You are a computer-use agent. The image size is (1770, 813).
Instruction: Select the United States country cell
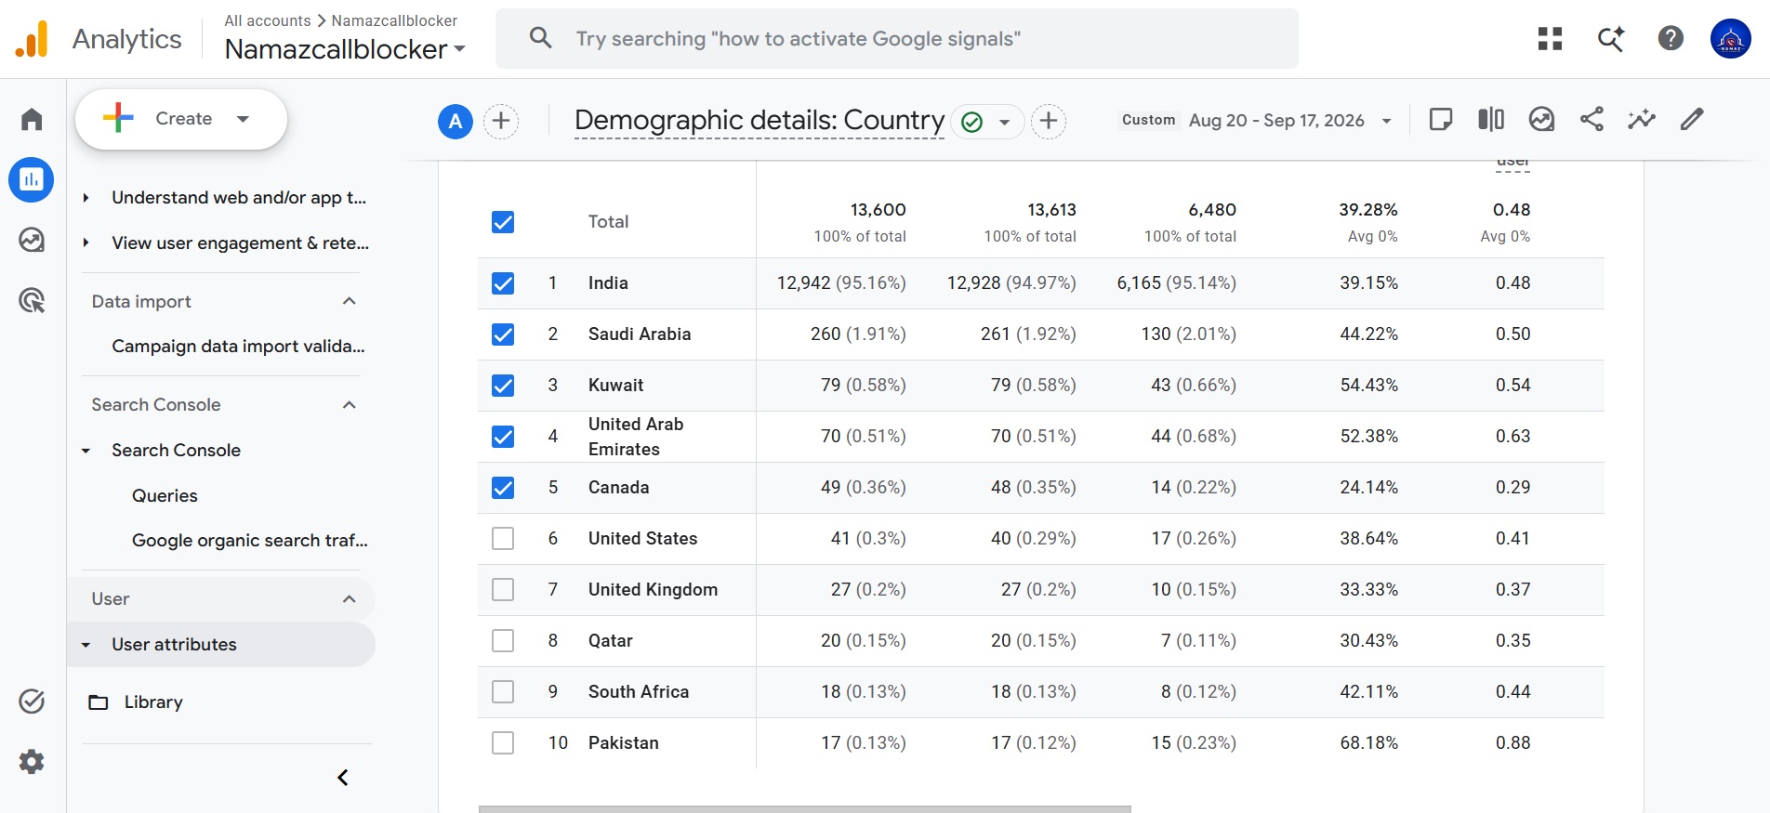642,539
